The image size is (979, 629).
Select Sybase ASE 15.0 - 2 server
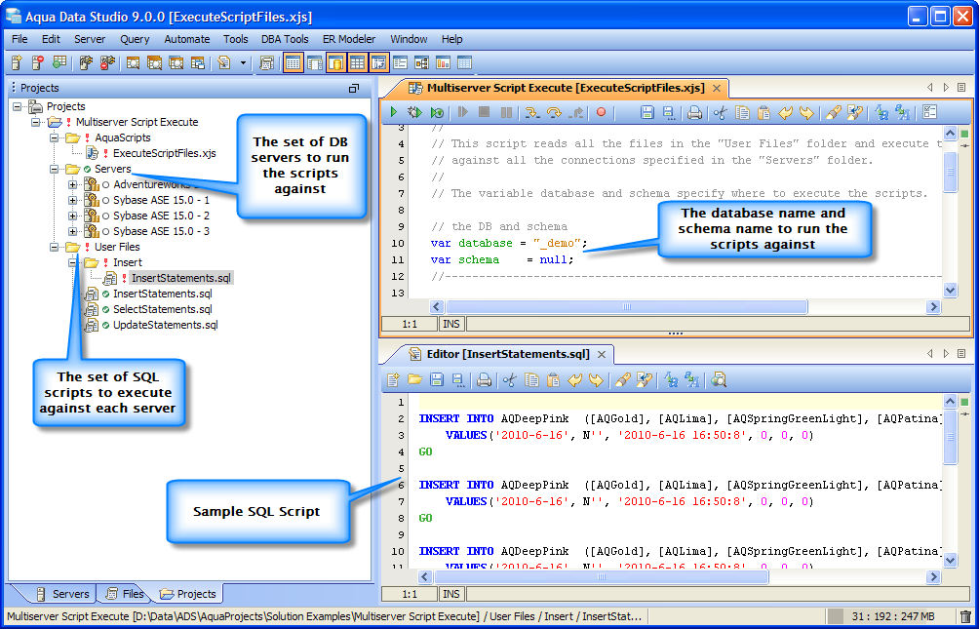coord(161,216)
